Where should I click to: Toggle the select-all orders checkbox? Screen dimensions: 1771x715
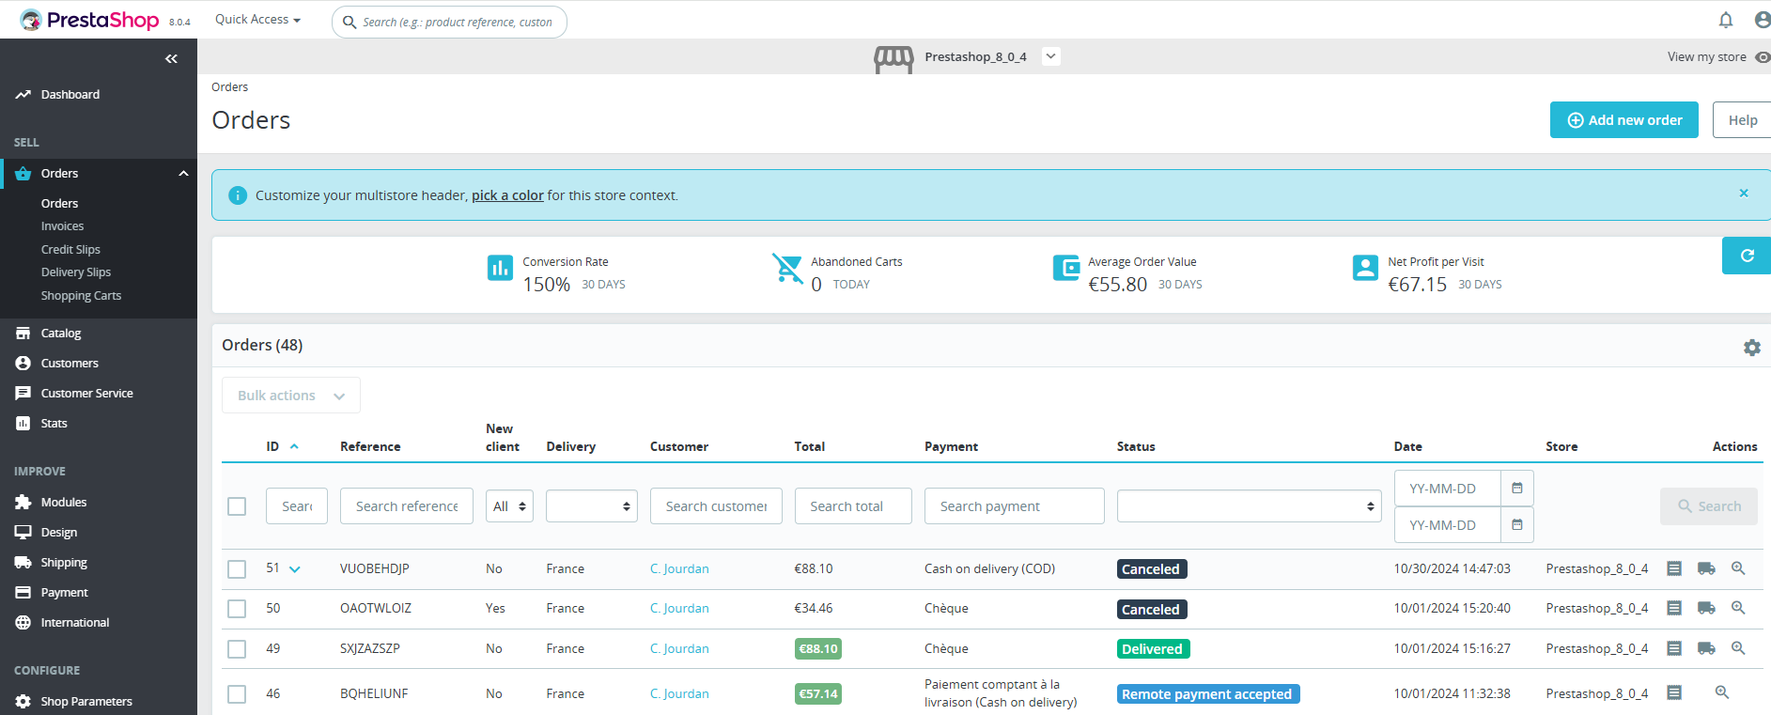coord(237,506)
